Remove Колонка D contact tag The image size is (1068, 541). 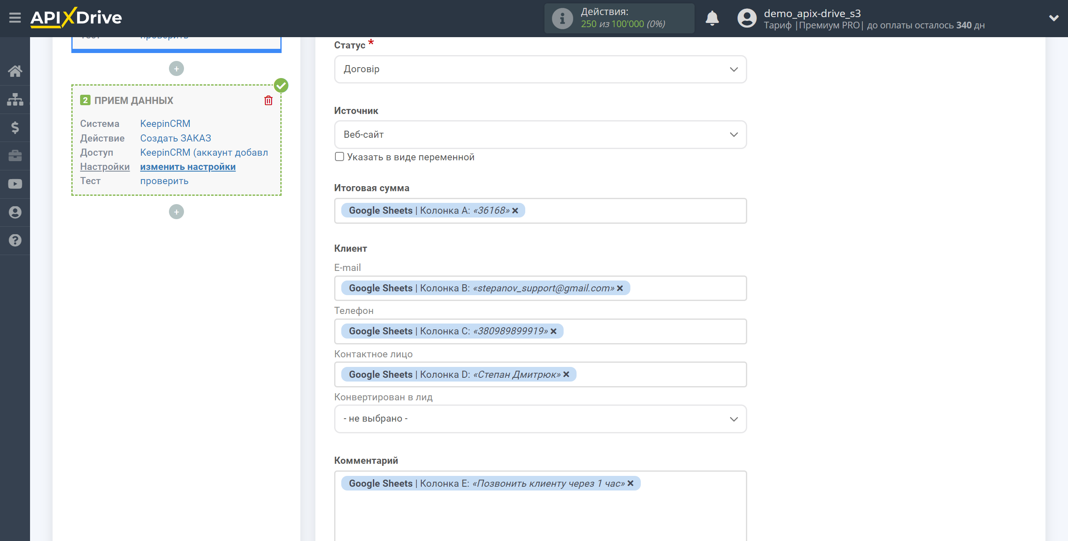pyautogui.click(x=566, y=374)
